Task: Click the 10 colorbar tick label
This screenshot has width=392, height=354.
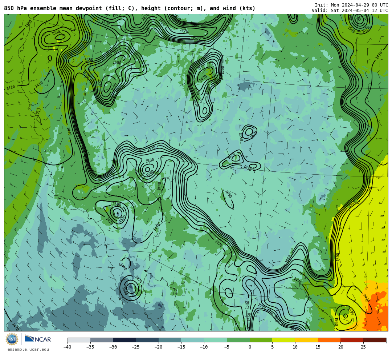Action: 295,347
